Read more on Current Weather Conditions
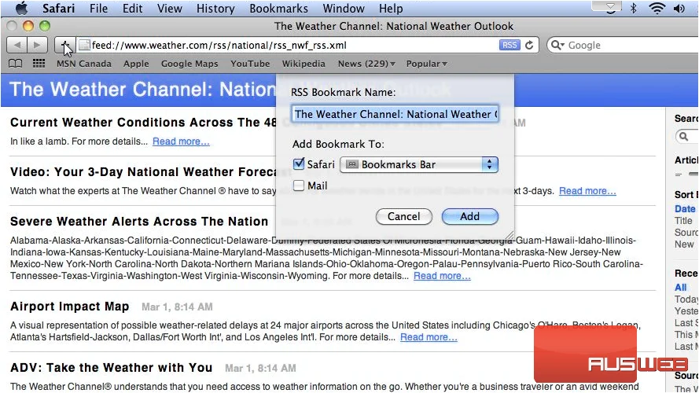This screenshot has width=699, height=393. [181, 141]
